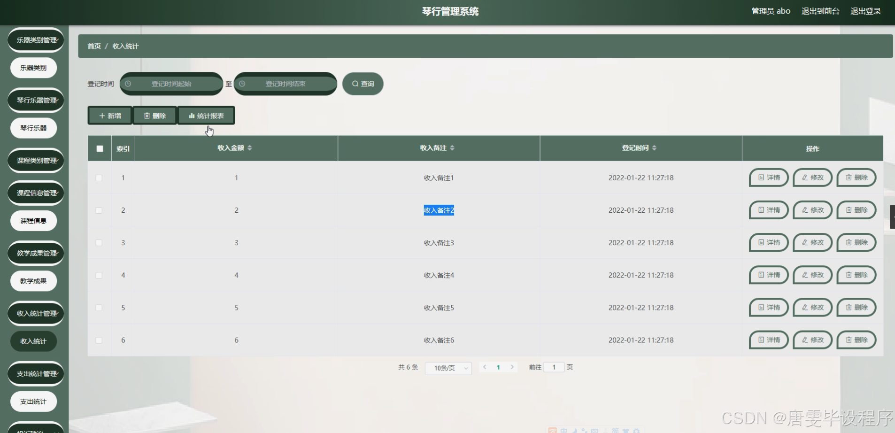Click page number 1 in pagination

pos(498,367)
